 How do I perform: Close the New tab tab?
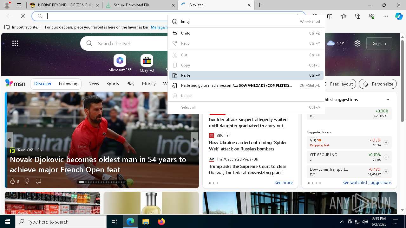pos(249,5)
